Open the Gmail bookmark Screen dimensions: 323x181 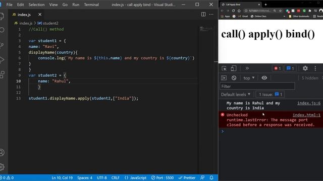coord(243,16)
